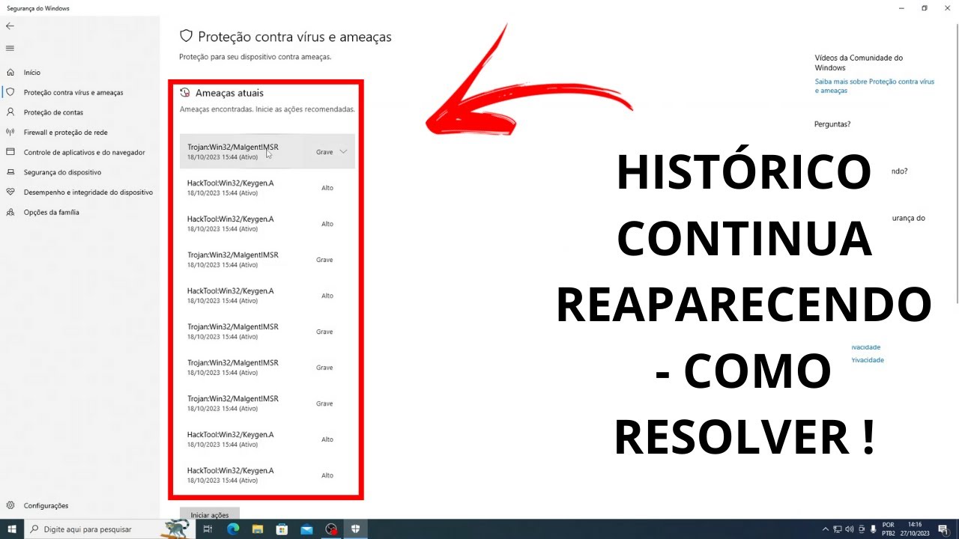Click the heart icon for device performance
The image size is (959, 539).
click(x=10, y=192)
